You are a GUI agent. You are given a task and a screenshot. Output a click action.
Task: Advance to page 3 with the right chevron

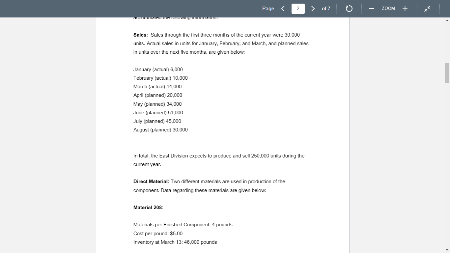click(313, 9)
